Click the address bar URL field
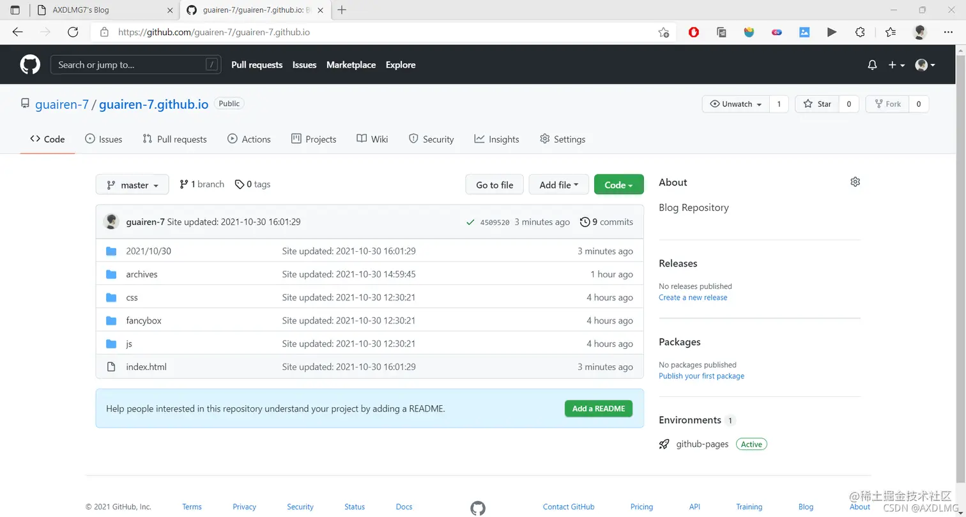The height and width of the screenshot is (517, 966). point(383,32)
